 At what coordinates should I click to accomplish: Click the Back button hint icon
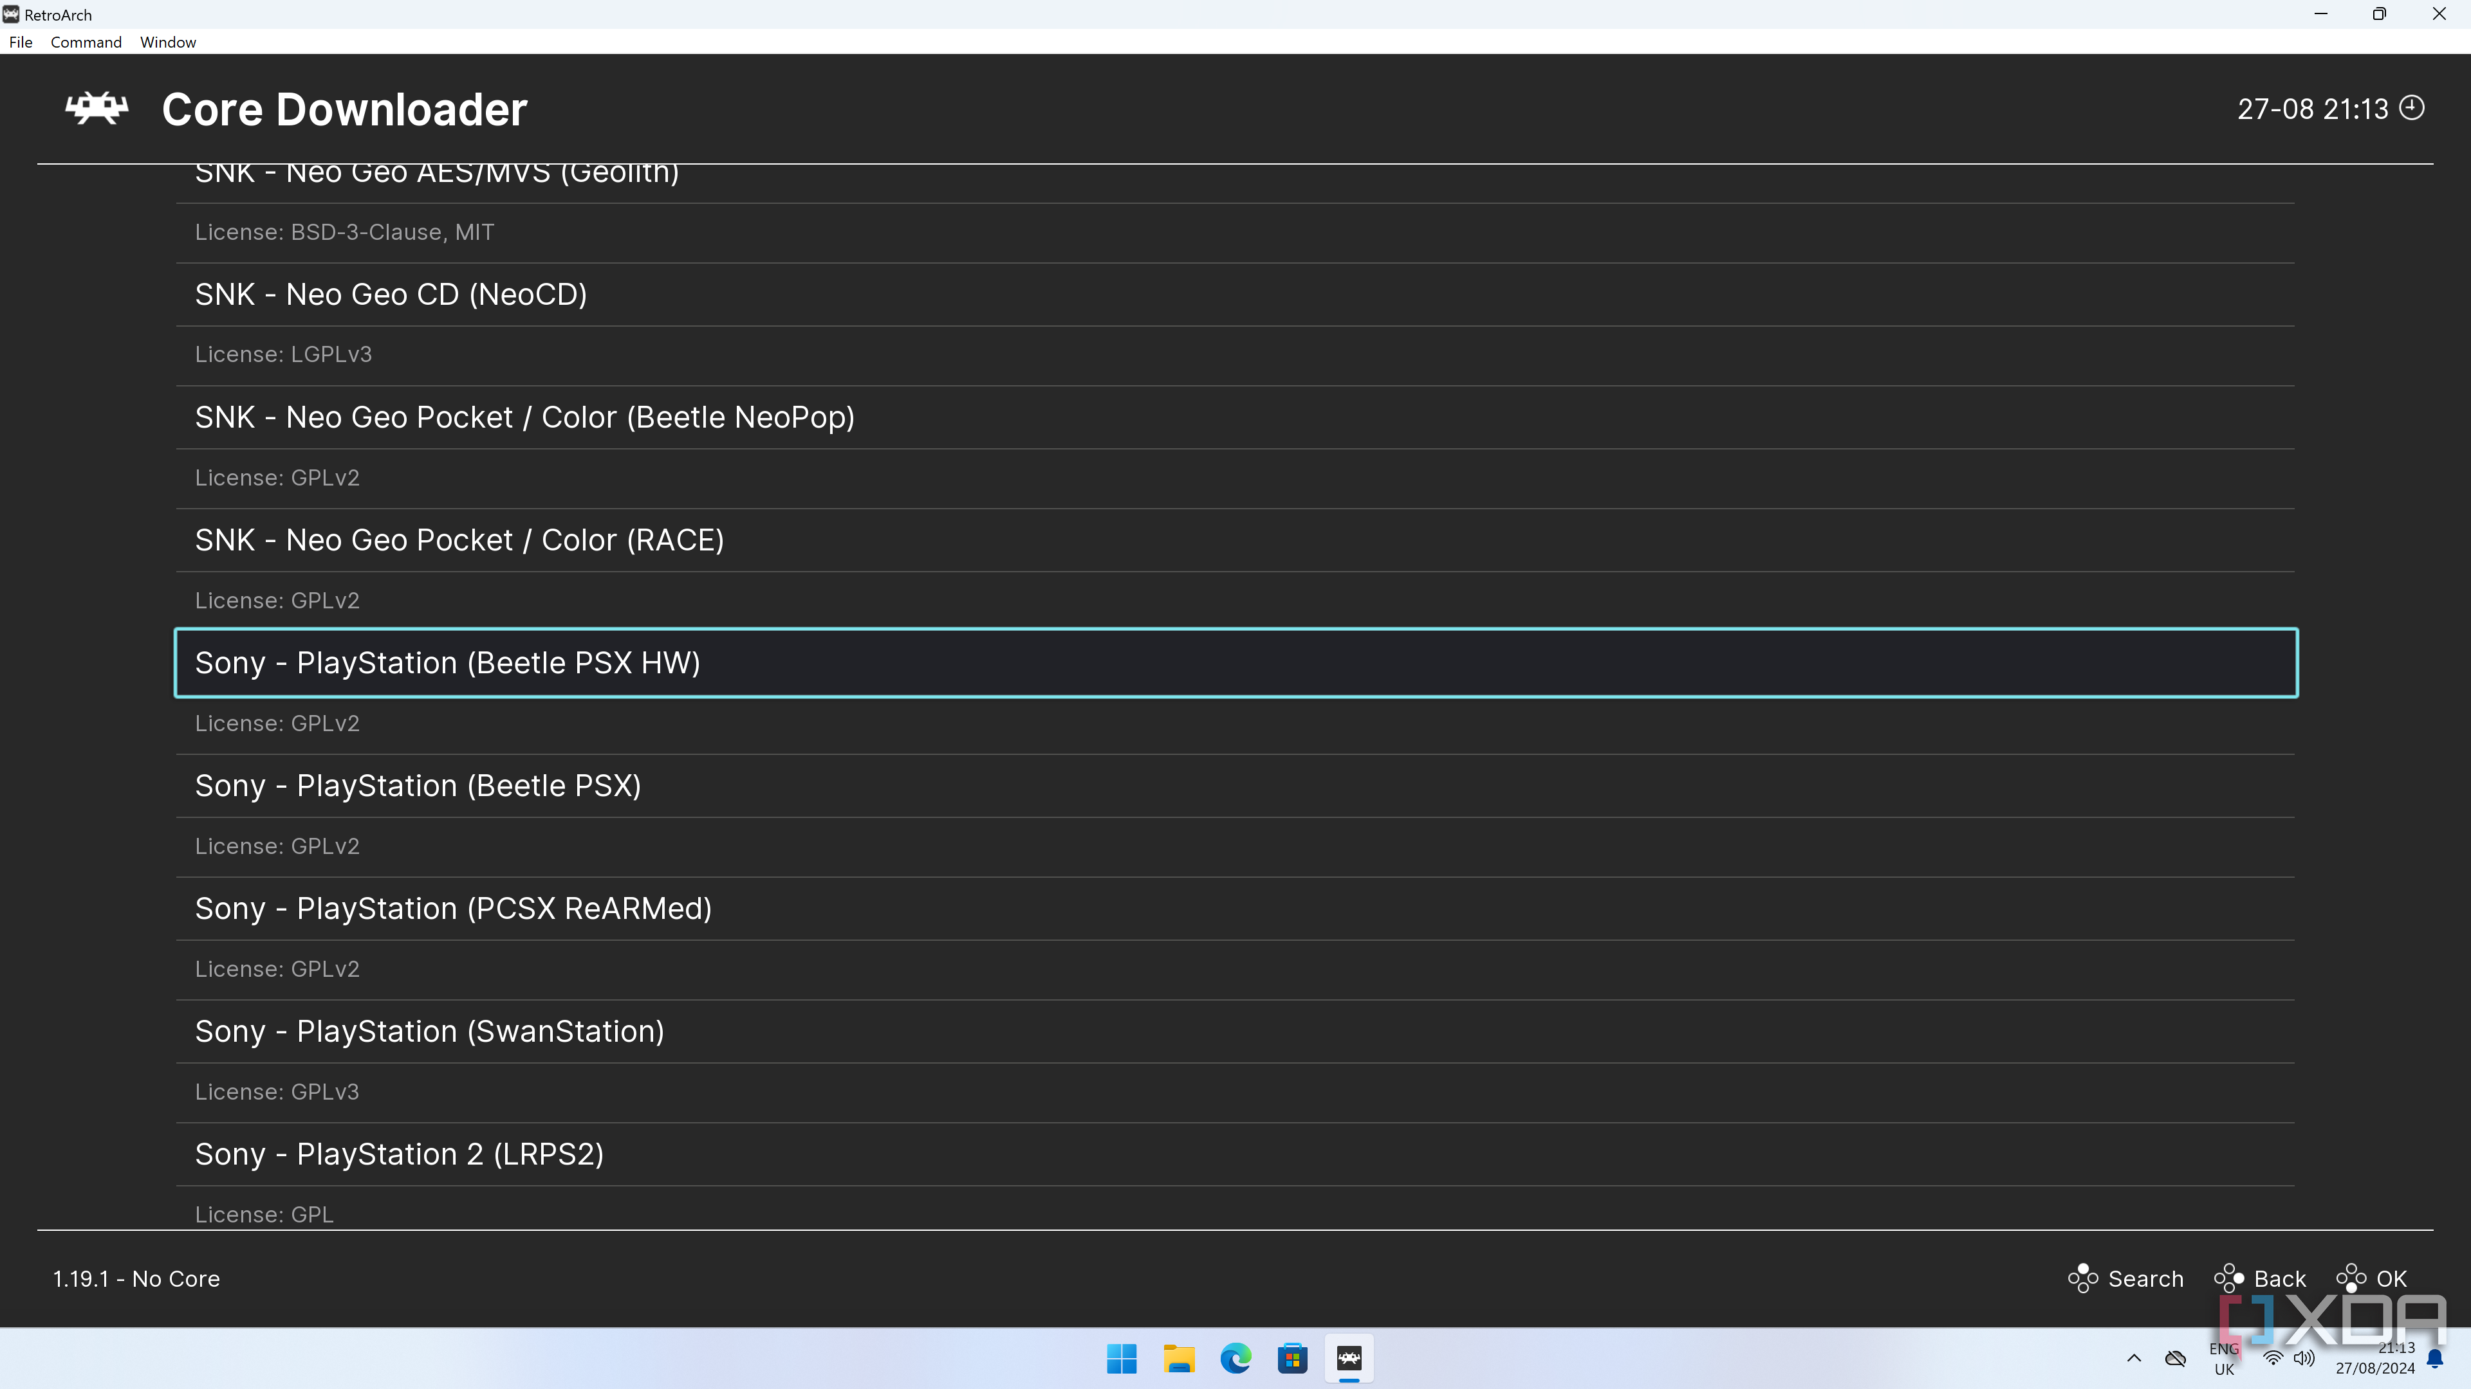[x=2228, y=1278]
